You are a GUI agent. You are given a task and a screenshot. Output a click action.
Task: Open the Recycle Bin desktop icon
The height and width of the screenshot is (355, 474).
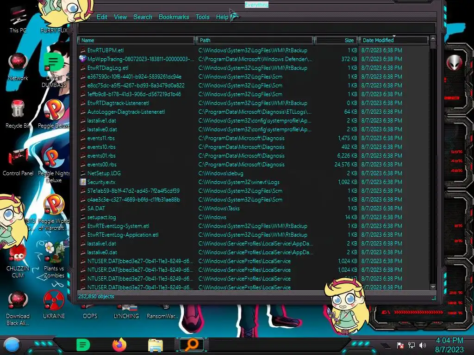pos(18,114)
